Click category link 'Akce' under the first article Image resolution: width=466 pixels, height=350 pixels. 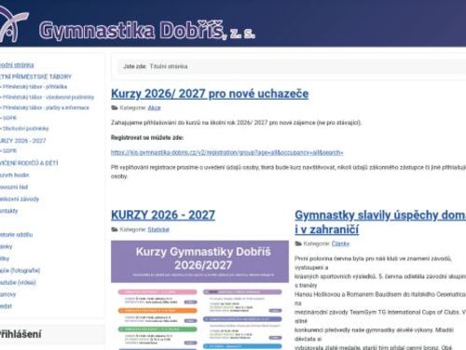[154, 107]
